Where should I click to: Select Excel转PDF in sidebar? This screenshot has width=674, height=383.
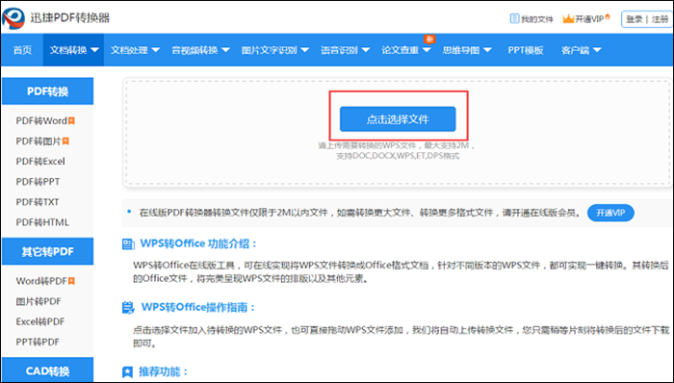tap(40, 321)
